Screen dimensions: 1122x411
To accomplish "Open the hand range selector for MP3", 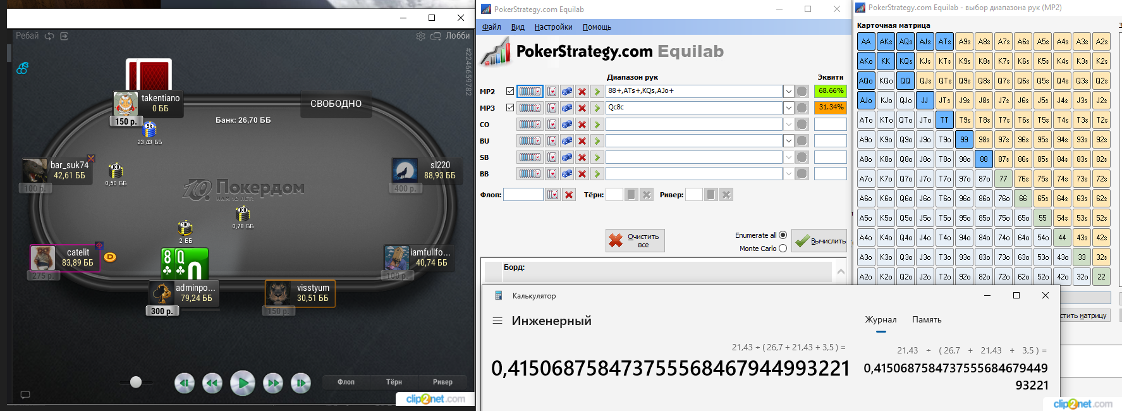I will click(530, 108).
